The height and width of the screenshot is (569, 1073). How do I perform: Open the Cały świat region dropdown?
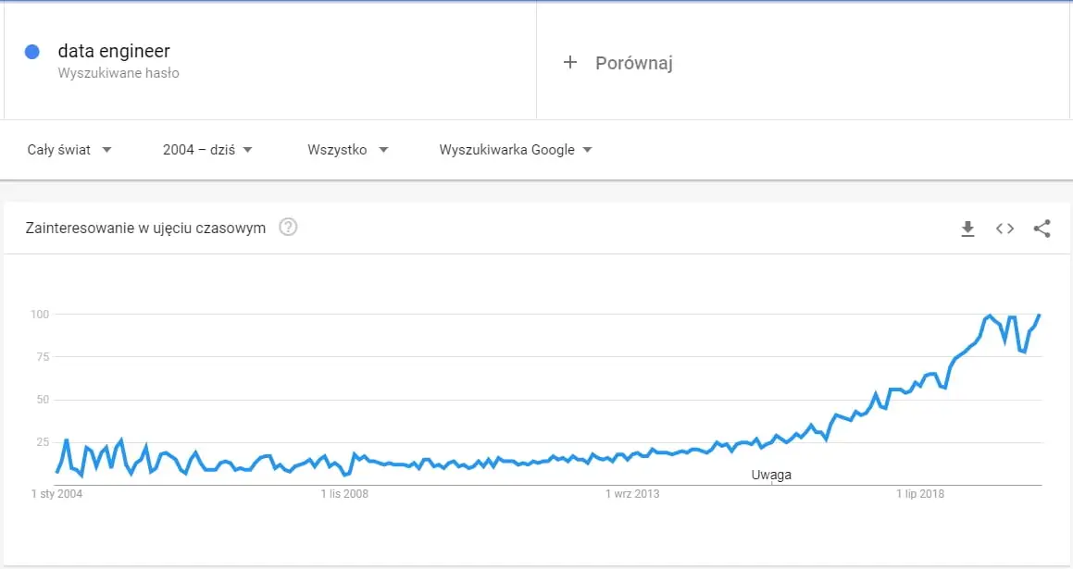(69, 149)
